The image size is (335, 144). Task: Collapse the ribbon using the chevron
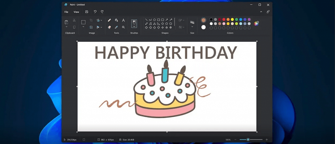coord(261,12)
